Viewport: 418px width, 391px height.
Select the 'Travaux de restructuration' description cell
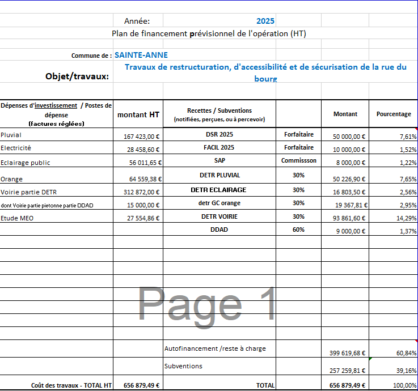tap(265, 72)
